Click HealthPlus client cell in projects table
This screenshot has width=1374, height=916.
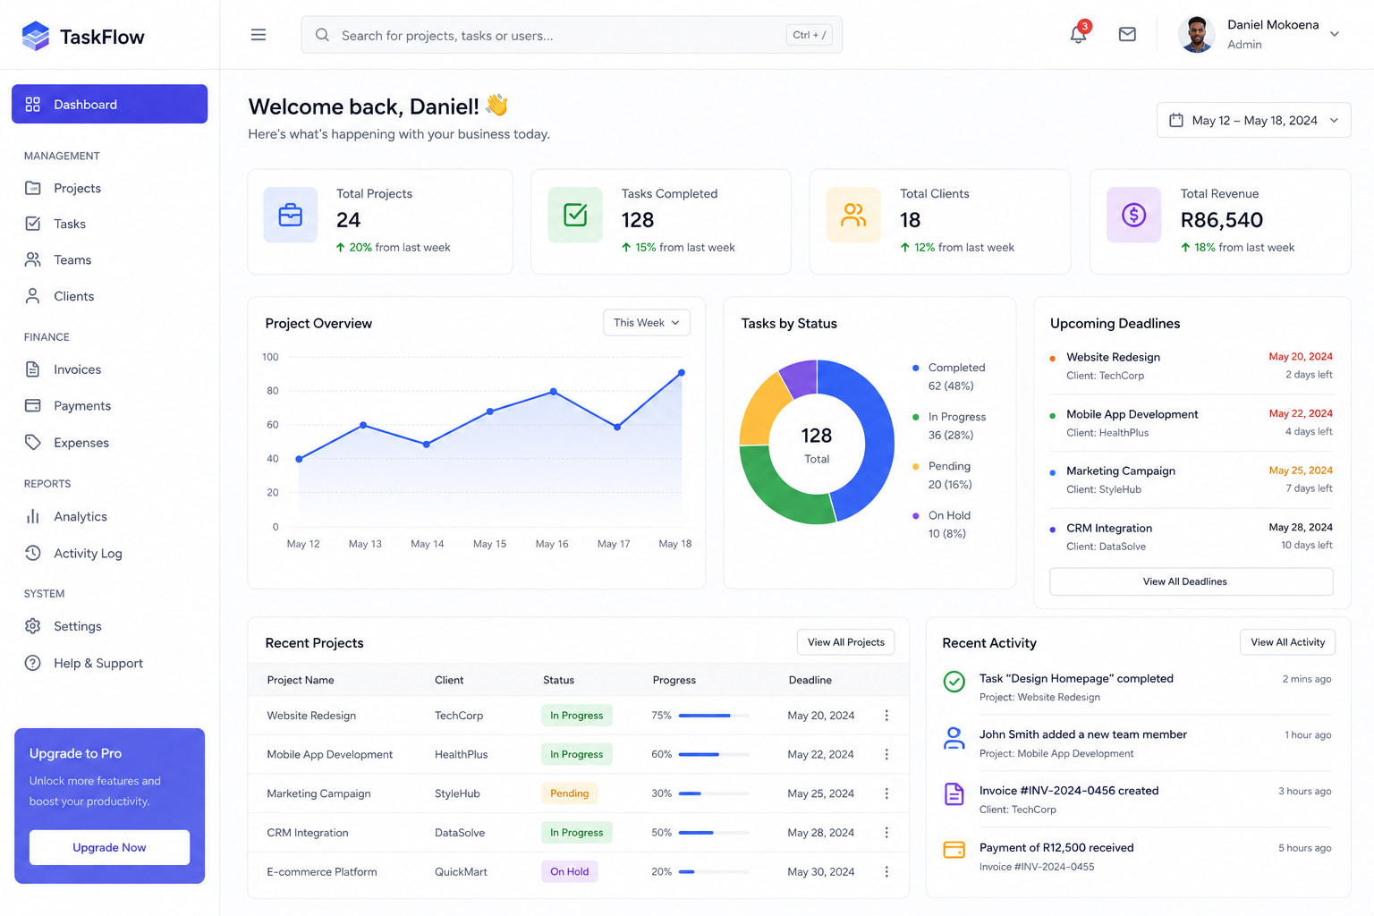[x=461, y=754]
